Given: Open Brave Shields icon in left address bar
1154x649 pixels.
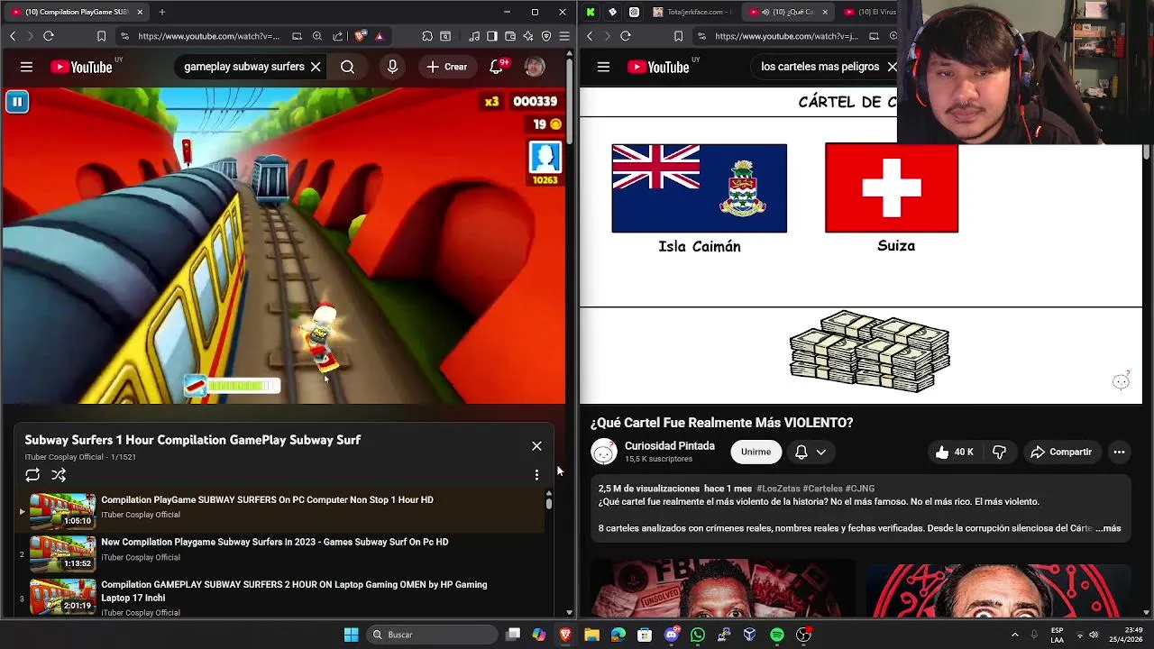Looking at the screenshot, I should click(360, 36).
